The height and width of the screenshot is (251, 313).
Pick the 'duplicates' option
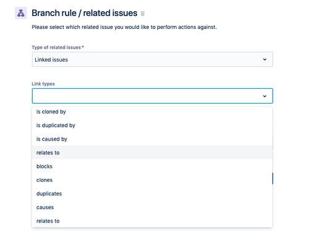point(152,194)
